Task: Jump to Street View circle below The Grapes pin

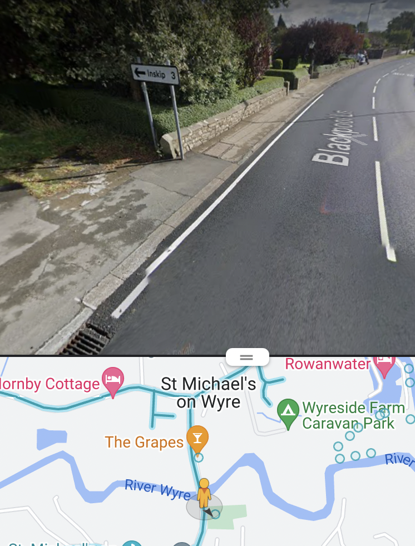Action: (199, 458)
